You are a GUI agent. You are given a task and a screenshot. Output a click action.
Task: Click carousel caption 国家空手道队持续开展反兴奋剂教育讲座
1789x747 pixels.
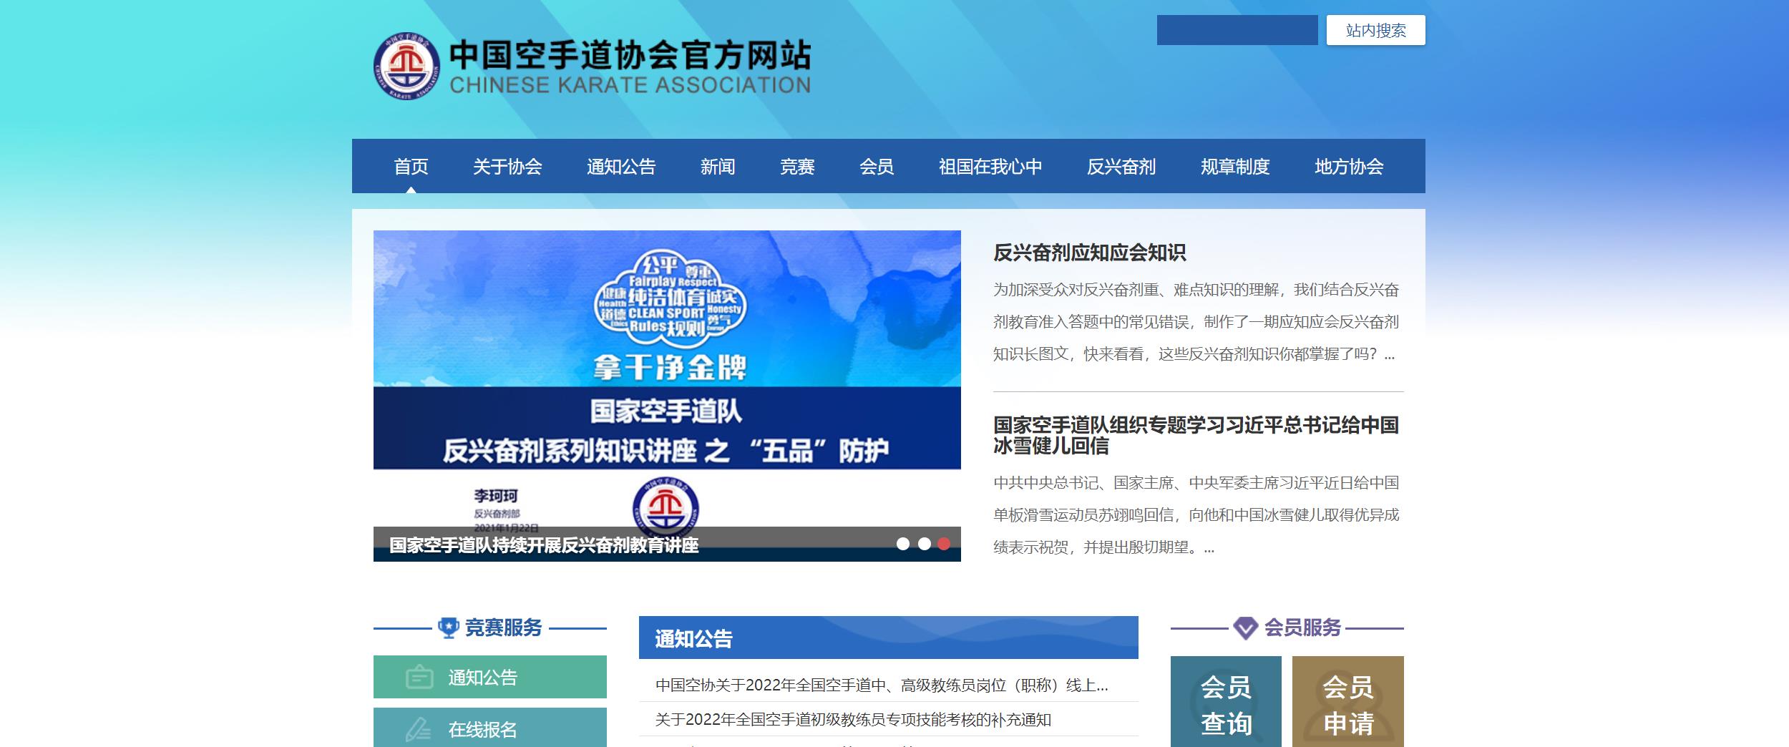[x=544, y=545]
